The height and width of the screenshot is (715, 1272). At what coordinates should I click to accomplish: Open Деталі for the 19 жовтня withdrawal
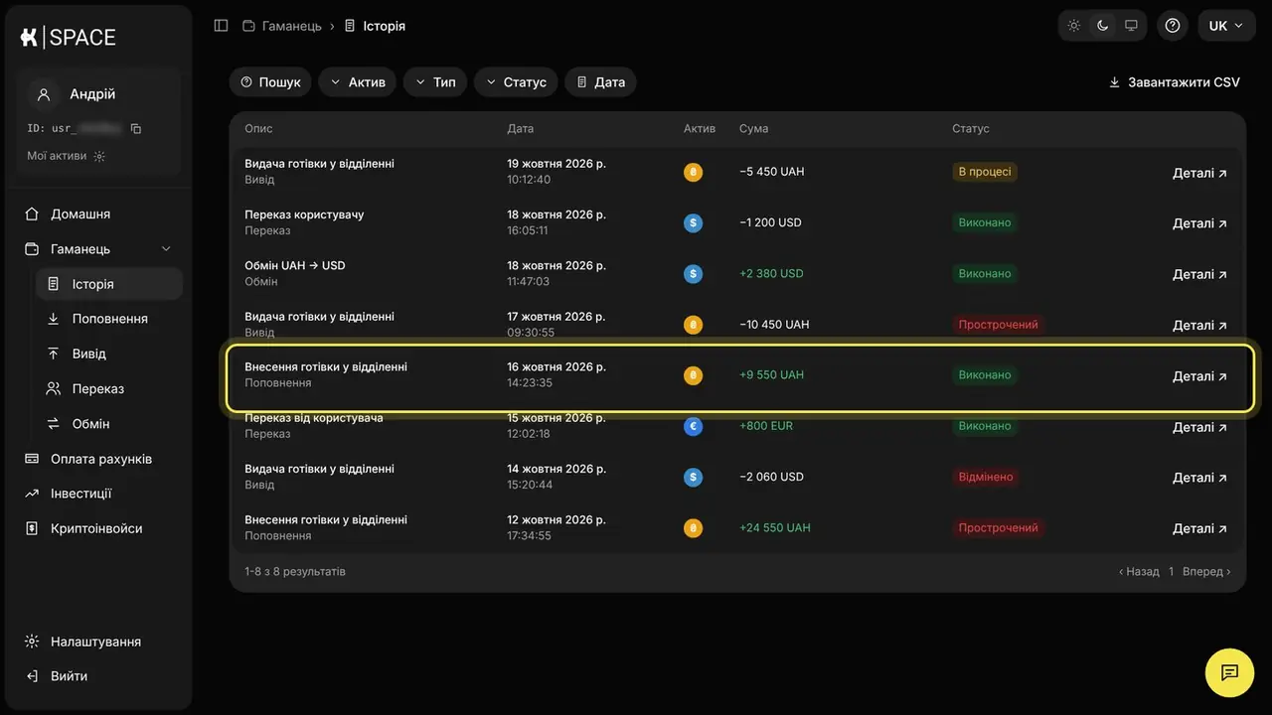pos(1199,173)
